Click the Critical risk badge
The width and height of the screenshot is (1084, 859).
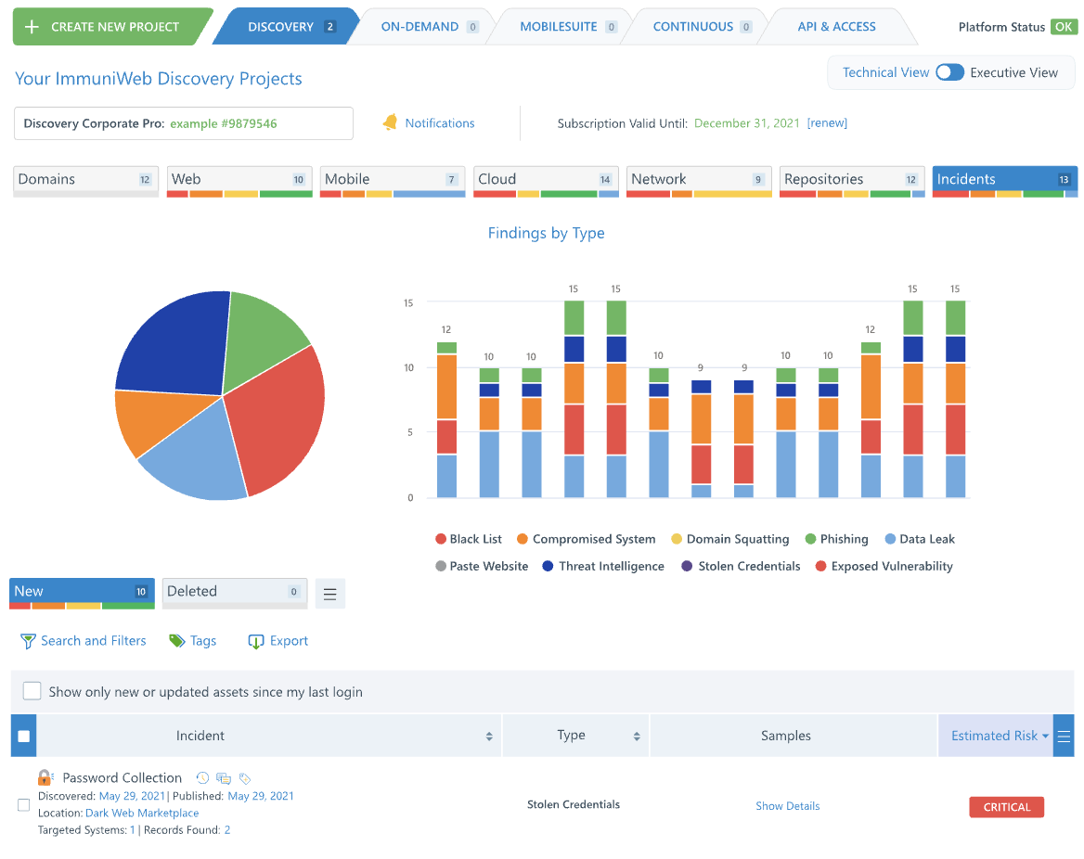pos(1007,806)
